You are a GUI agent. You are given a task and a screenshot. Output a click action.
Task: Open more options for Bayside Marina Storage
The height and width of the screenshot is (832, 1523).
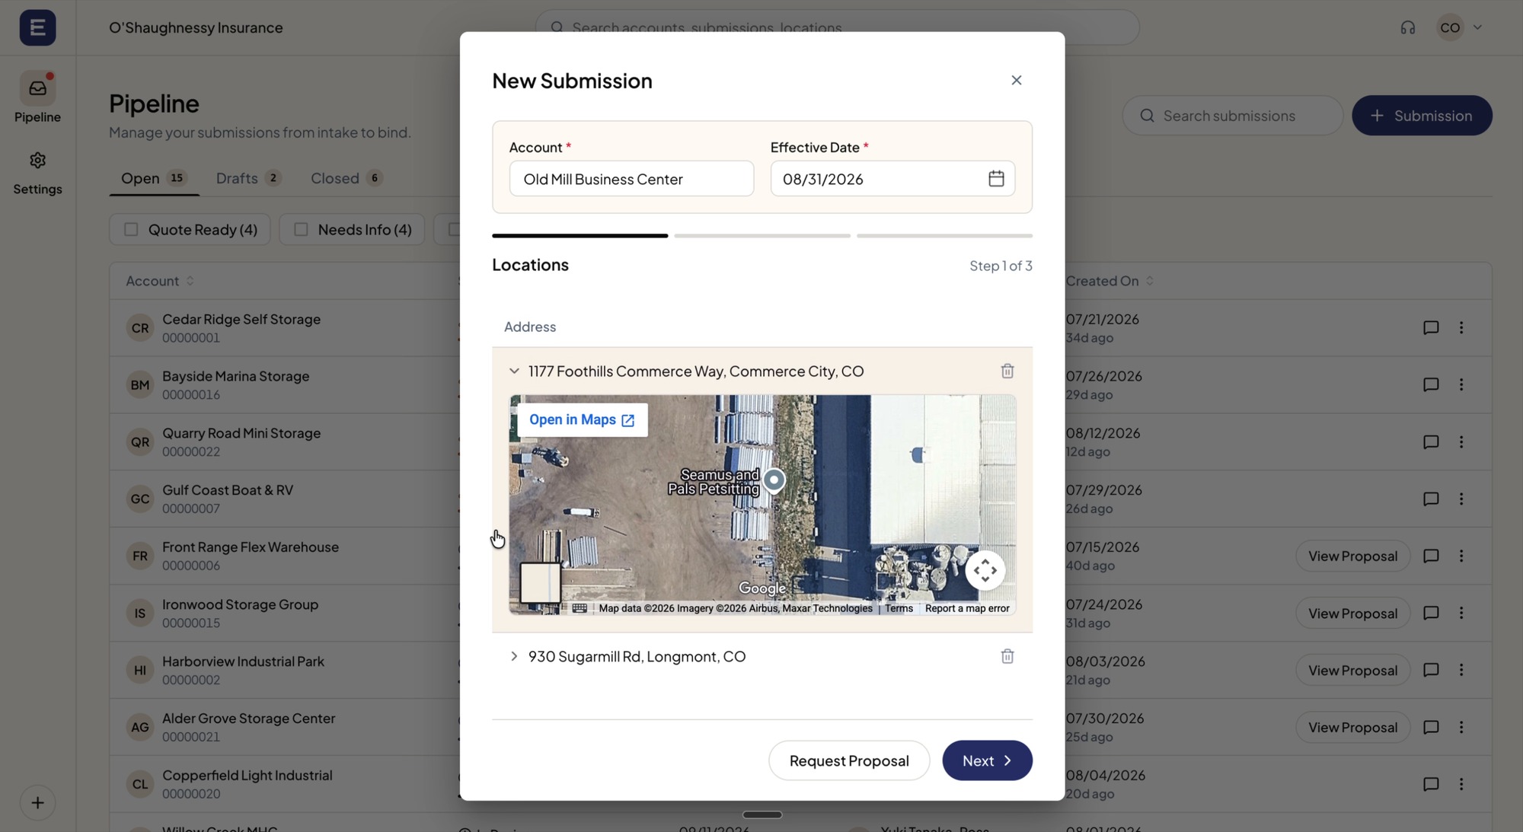click(x=1461, y=384)
